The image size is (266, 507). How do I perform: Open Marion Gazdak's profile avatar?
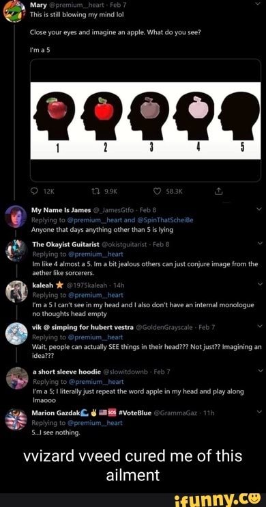[16, 419]
